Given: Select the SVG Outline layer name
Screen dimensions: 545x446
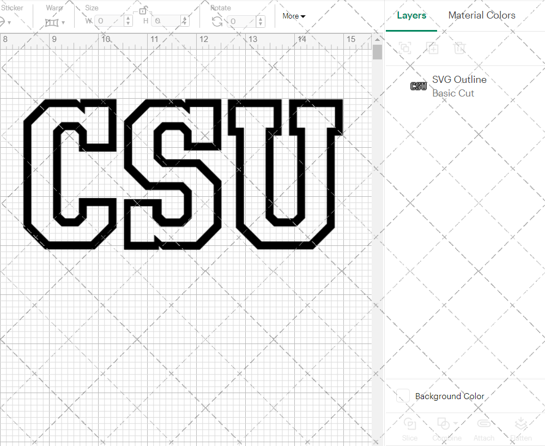Looking at the screenshot, I should (459, 80).
